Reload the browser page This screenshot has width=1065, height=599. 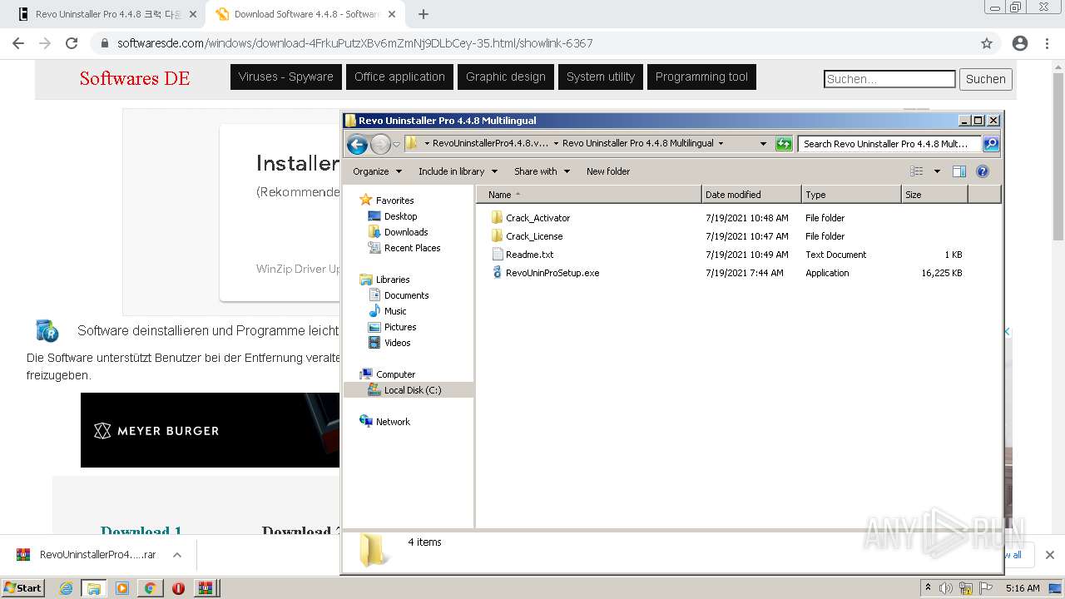[72, 43]
